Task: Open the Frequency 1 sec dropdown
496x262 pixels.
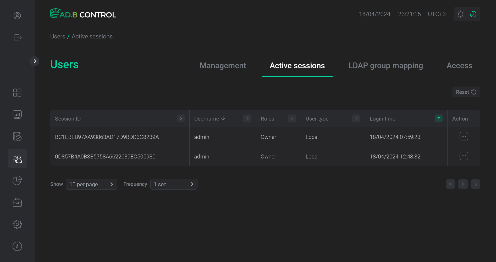Action: pyautogui.click(x=174, y=184)
